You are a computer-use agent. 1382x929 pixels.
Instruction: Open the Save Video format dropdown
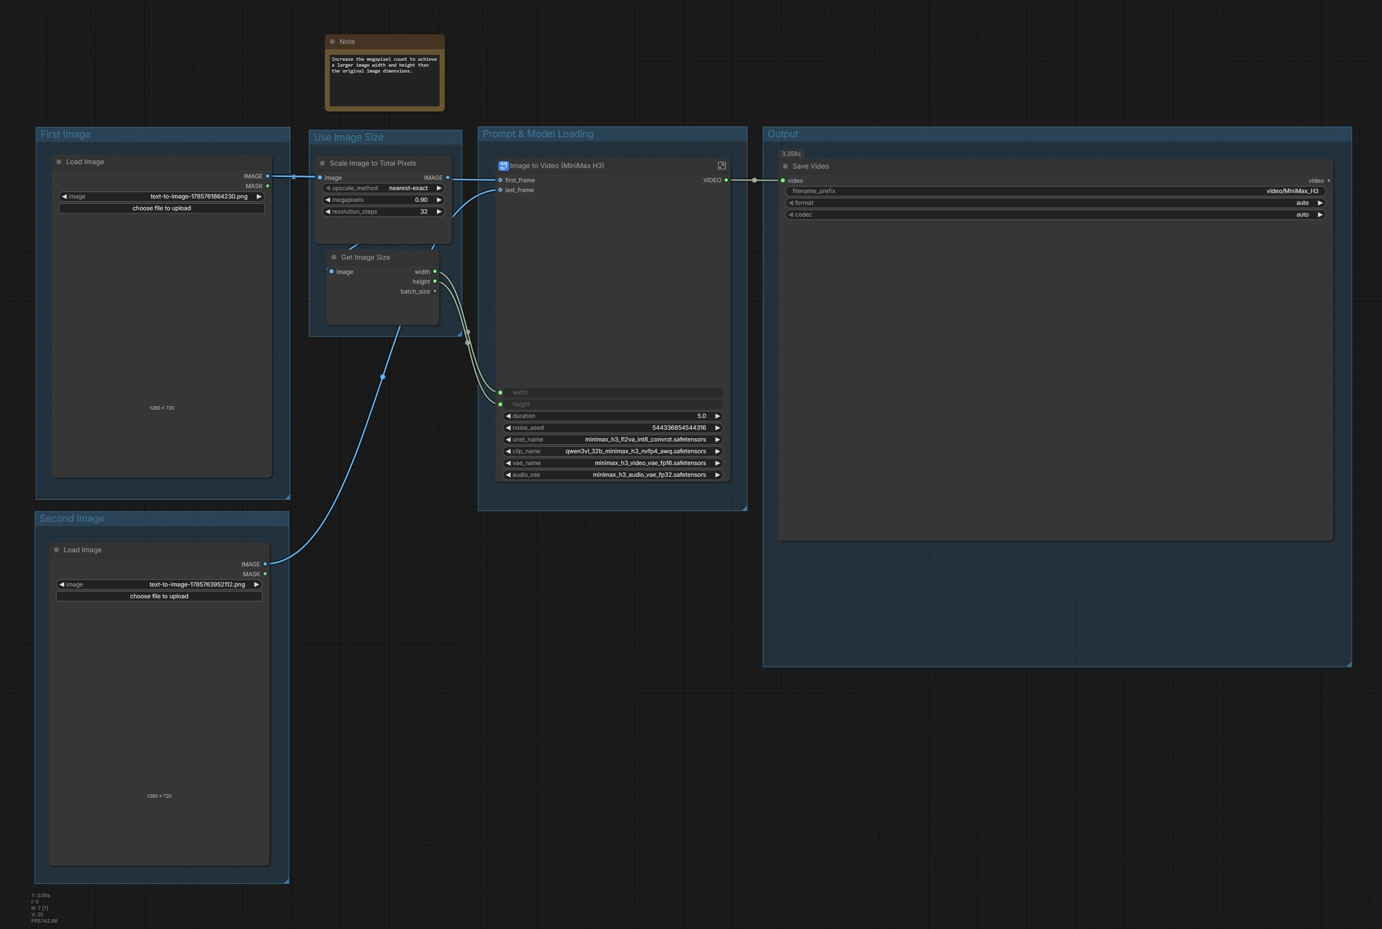(1056, 203)
